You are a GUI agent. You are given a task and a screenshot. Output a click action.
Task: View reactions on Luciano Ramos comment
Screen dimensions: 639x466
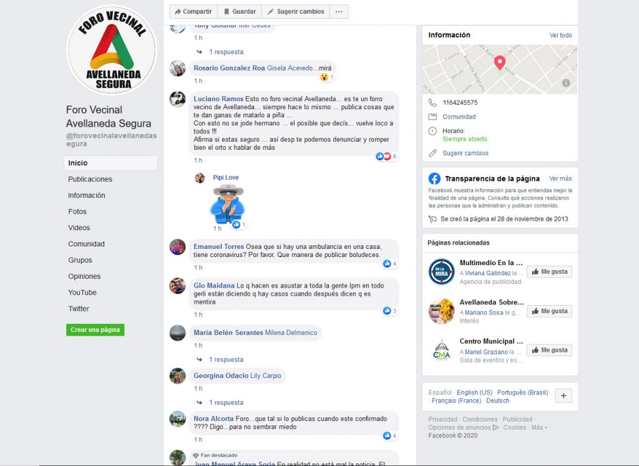tap(386, 157)
